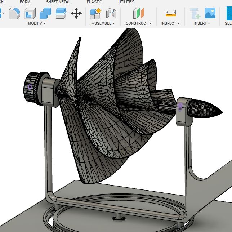
Task: Click the purple joint marker near the cone tip
Action: coord(180,107)
